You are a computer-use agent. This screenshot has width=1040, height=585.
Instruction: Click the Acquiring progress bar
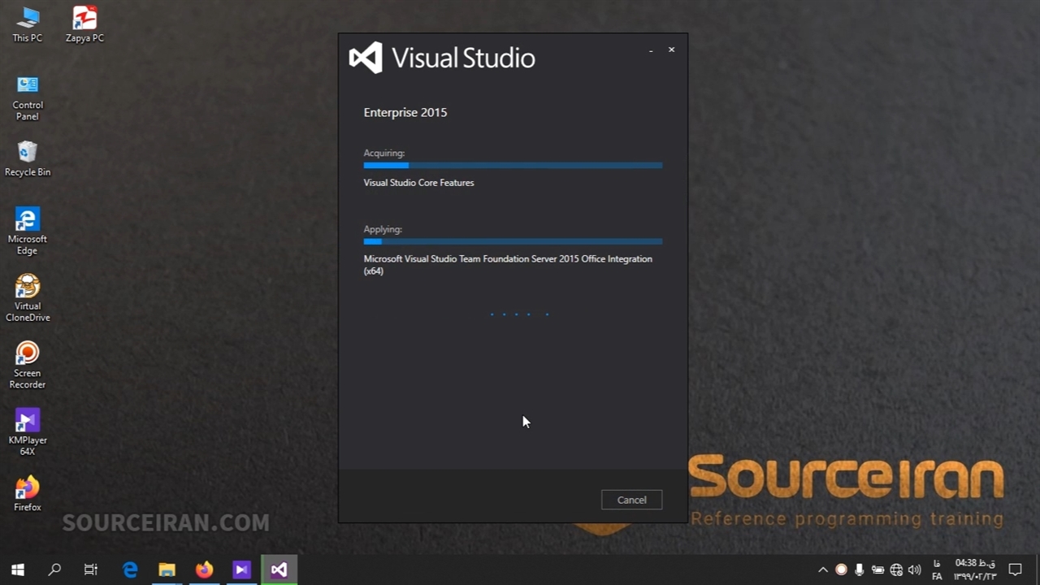pyautogui.click(x=513, y=165)
